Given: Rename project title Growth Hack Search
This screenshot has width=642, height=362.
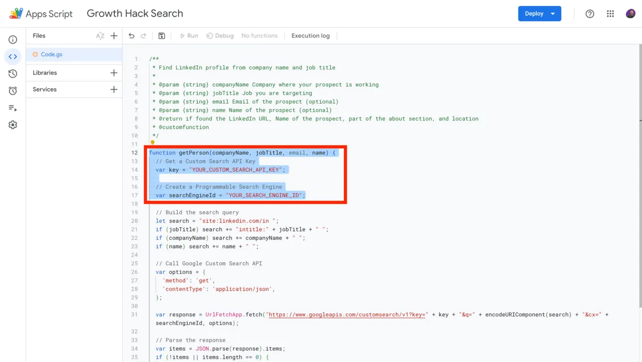Looking at the screenshot, I should (135, 13).
